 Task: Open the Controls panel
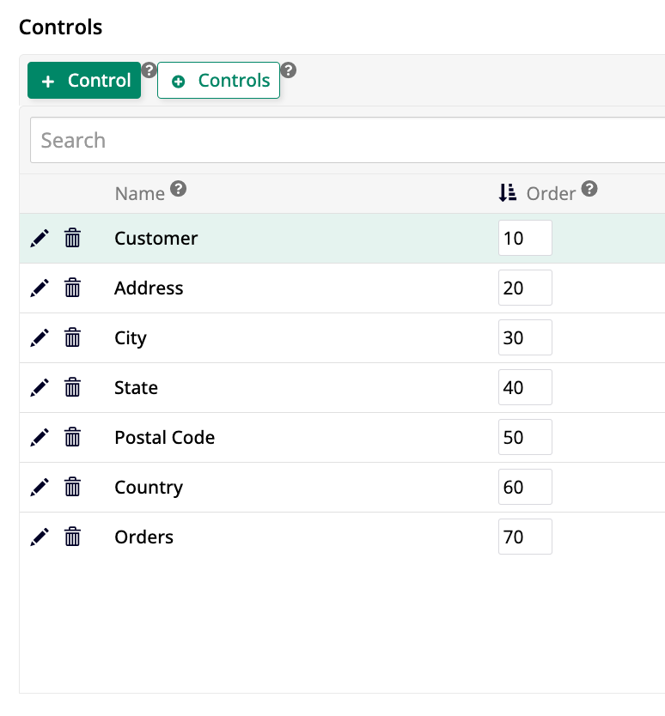[x=218, y=80]
